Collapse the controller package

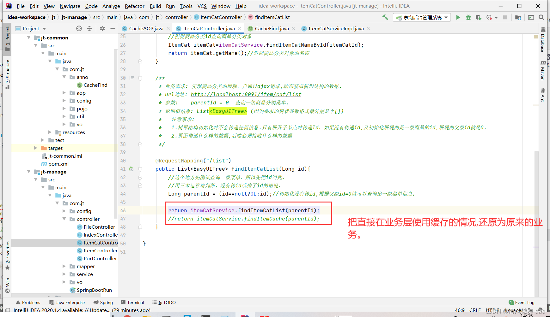click(x=64, y=219)
